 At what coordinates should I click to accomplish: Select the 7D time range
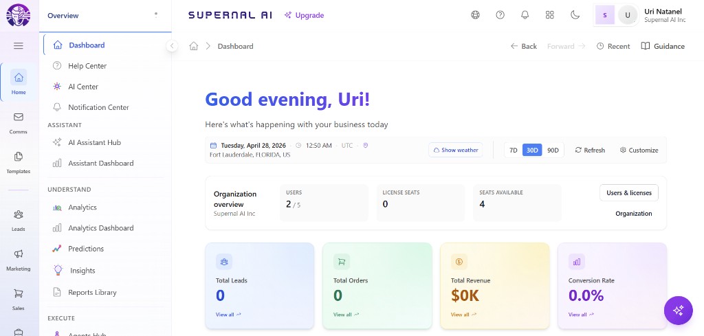pos(513,150)
